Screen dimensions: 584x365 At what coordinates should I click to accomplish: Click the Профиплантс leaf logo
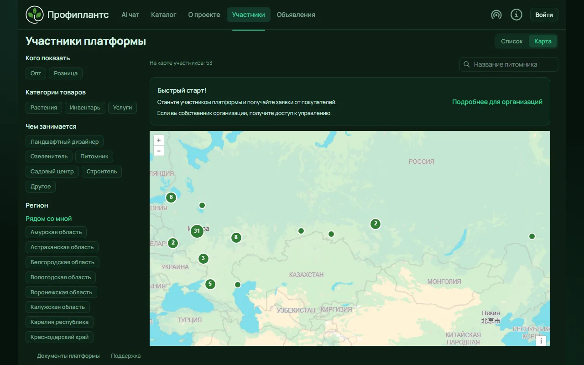[x=35, y=15]
